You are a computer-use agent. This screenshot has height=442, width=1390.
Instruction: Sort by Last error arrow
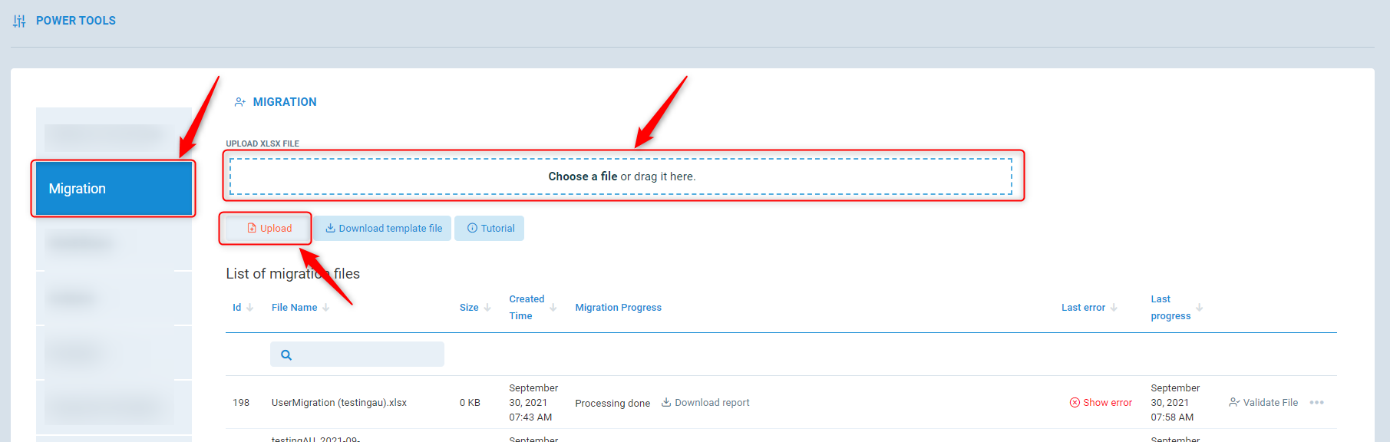(1114, 308)
